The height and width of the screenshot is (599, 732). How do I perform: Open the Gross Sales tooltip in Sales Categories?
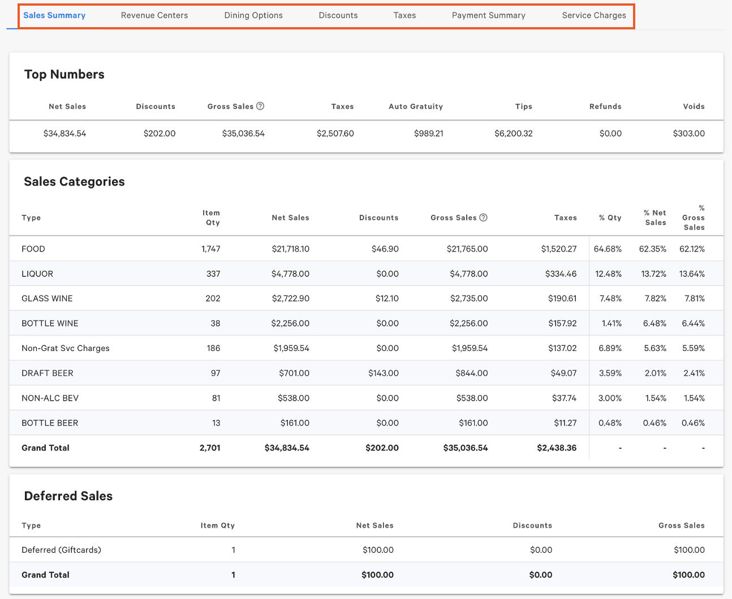[483, 217]
